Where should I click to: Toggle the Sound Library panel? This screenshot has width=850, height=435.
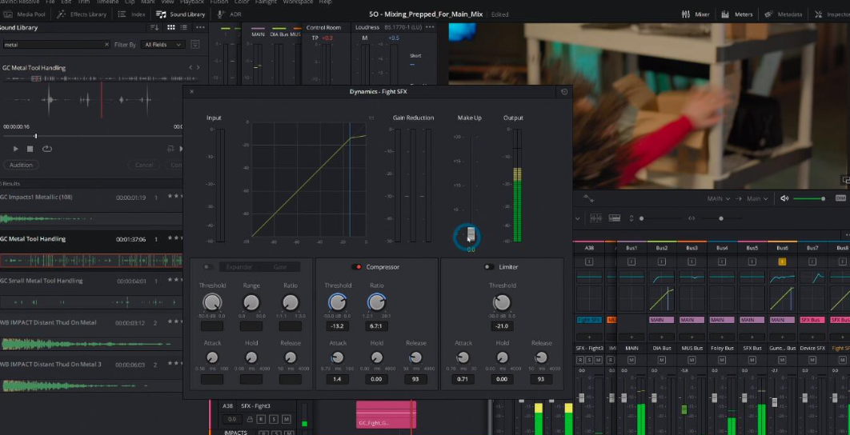[x=181, y=14]
